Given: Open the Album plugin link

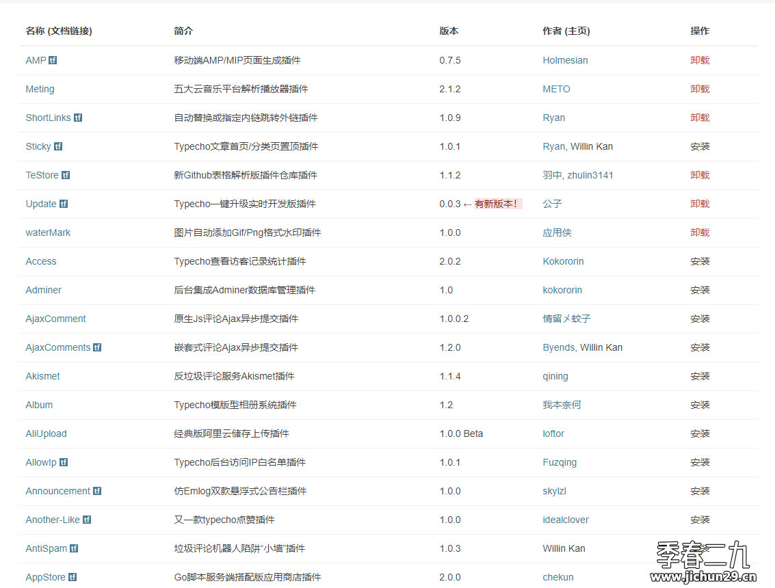Looking at the screenshot, I should coord(39,405).
